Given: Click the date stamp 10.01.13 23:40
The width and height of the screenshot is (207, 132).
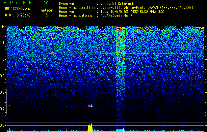Looking at the screenshot, I should tap(17, 15).
